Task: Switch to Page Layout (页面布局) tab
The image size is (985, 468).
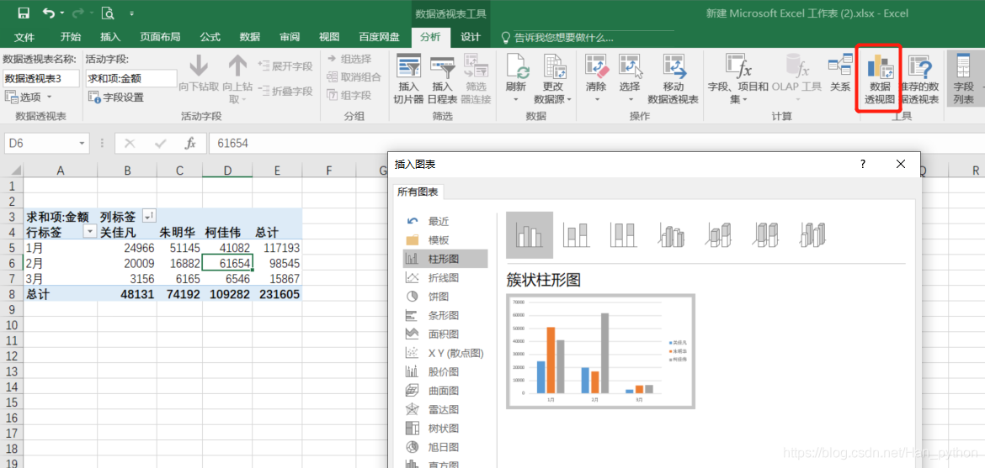Action: point(160,37)
